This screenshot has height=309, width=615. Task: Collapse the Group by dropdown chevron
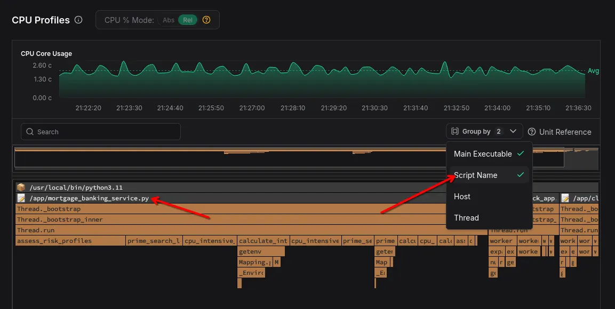point(513,131)
